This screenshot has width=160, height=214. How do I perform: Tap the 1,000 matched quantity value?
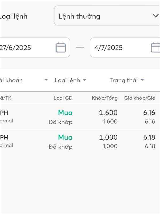point(108,137)
